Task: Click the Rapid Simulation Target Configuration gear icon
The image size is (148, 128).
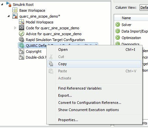Action: [22, 39]
